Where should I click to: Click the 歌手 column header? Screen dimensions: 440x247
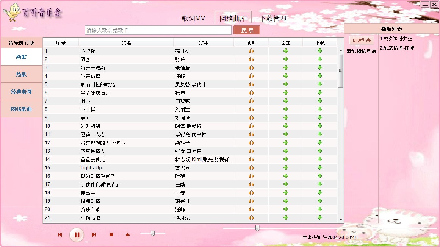pyautogui.click(x=204, y=42)
